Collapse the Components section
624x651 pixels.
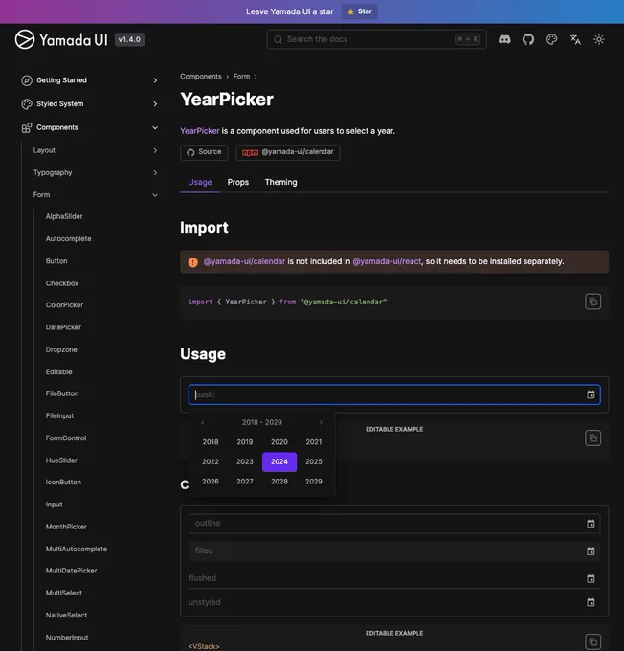tap(155, 128)
